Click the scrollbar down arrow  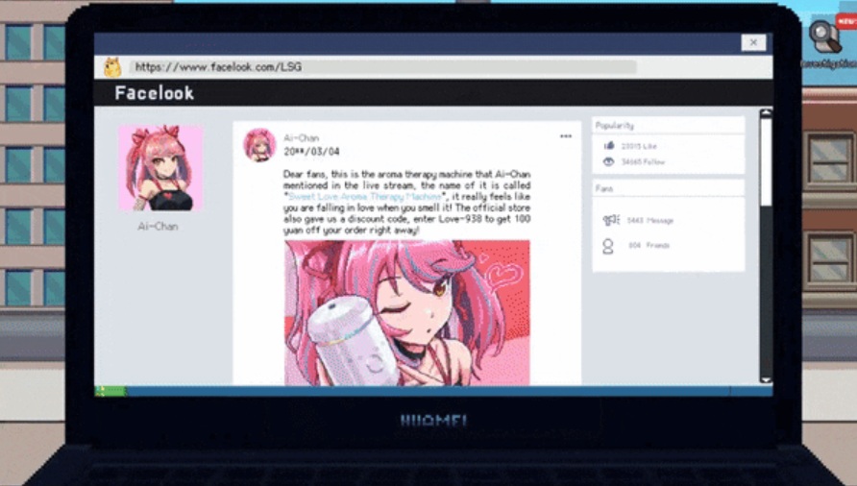tap(766, 379)
